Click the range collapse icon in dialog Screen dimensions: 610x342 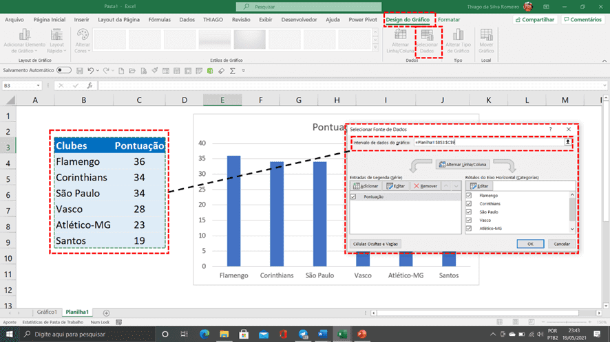click(567, 142)
